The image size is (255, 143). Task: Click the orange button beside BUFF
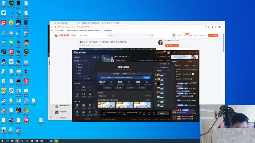point(142,88)
